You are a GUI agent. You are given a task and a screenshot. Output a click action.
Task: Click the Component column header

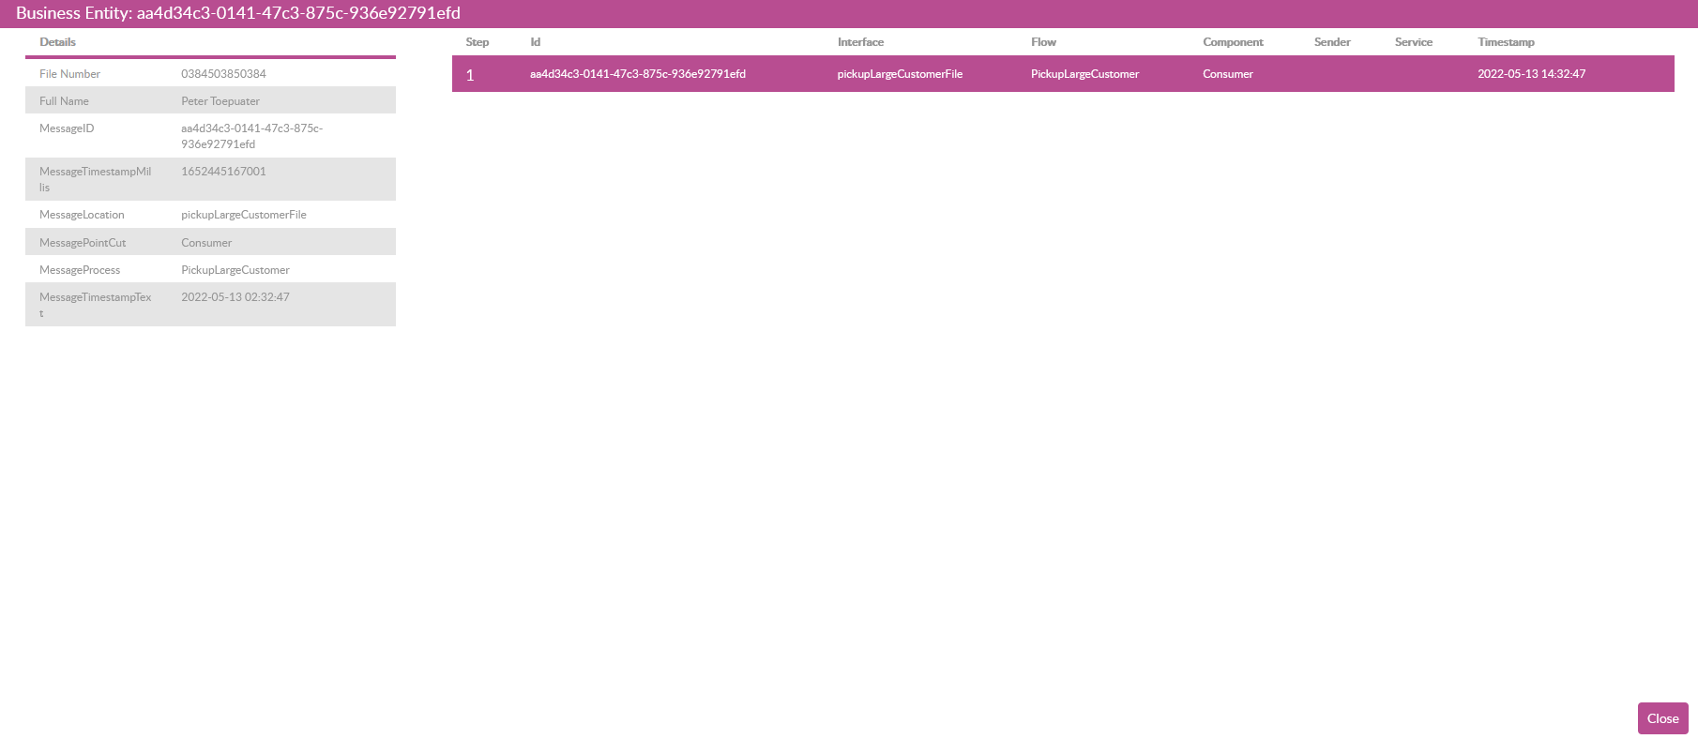click(x=1233, y=42)
